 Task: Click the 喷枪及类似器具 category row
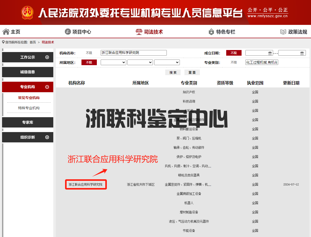pyautogui.click(x=189, y=175)
